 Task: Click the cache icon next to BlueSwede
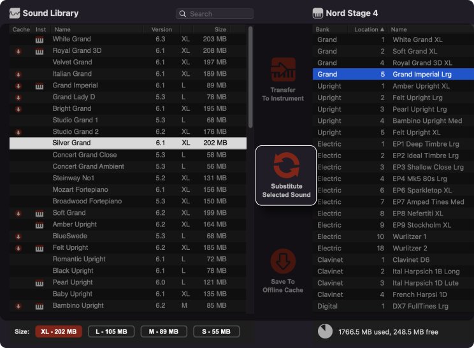coord(18,236)
